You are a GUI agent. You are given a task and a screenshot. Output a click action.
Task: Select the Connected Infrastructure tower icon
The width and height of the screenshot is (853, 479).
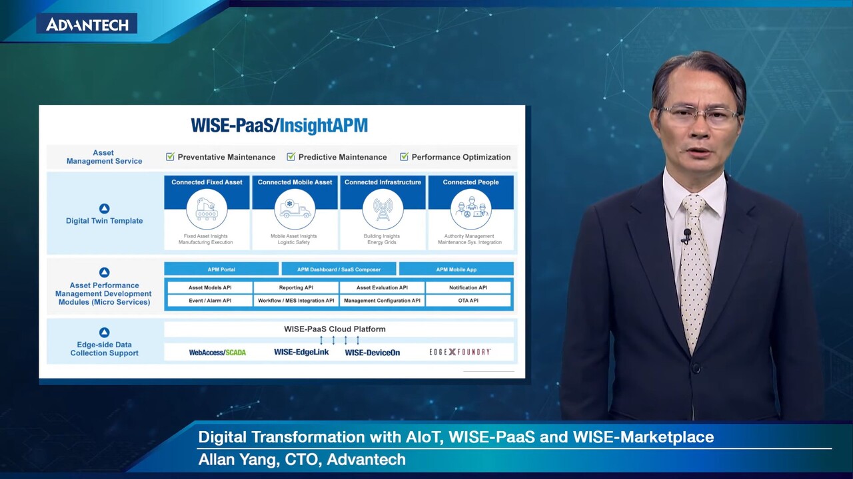pos(383,209)
